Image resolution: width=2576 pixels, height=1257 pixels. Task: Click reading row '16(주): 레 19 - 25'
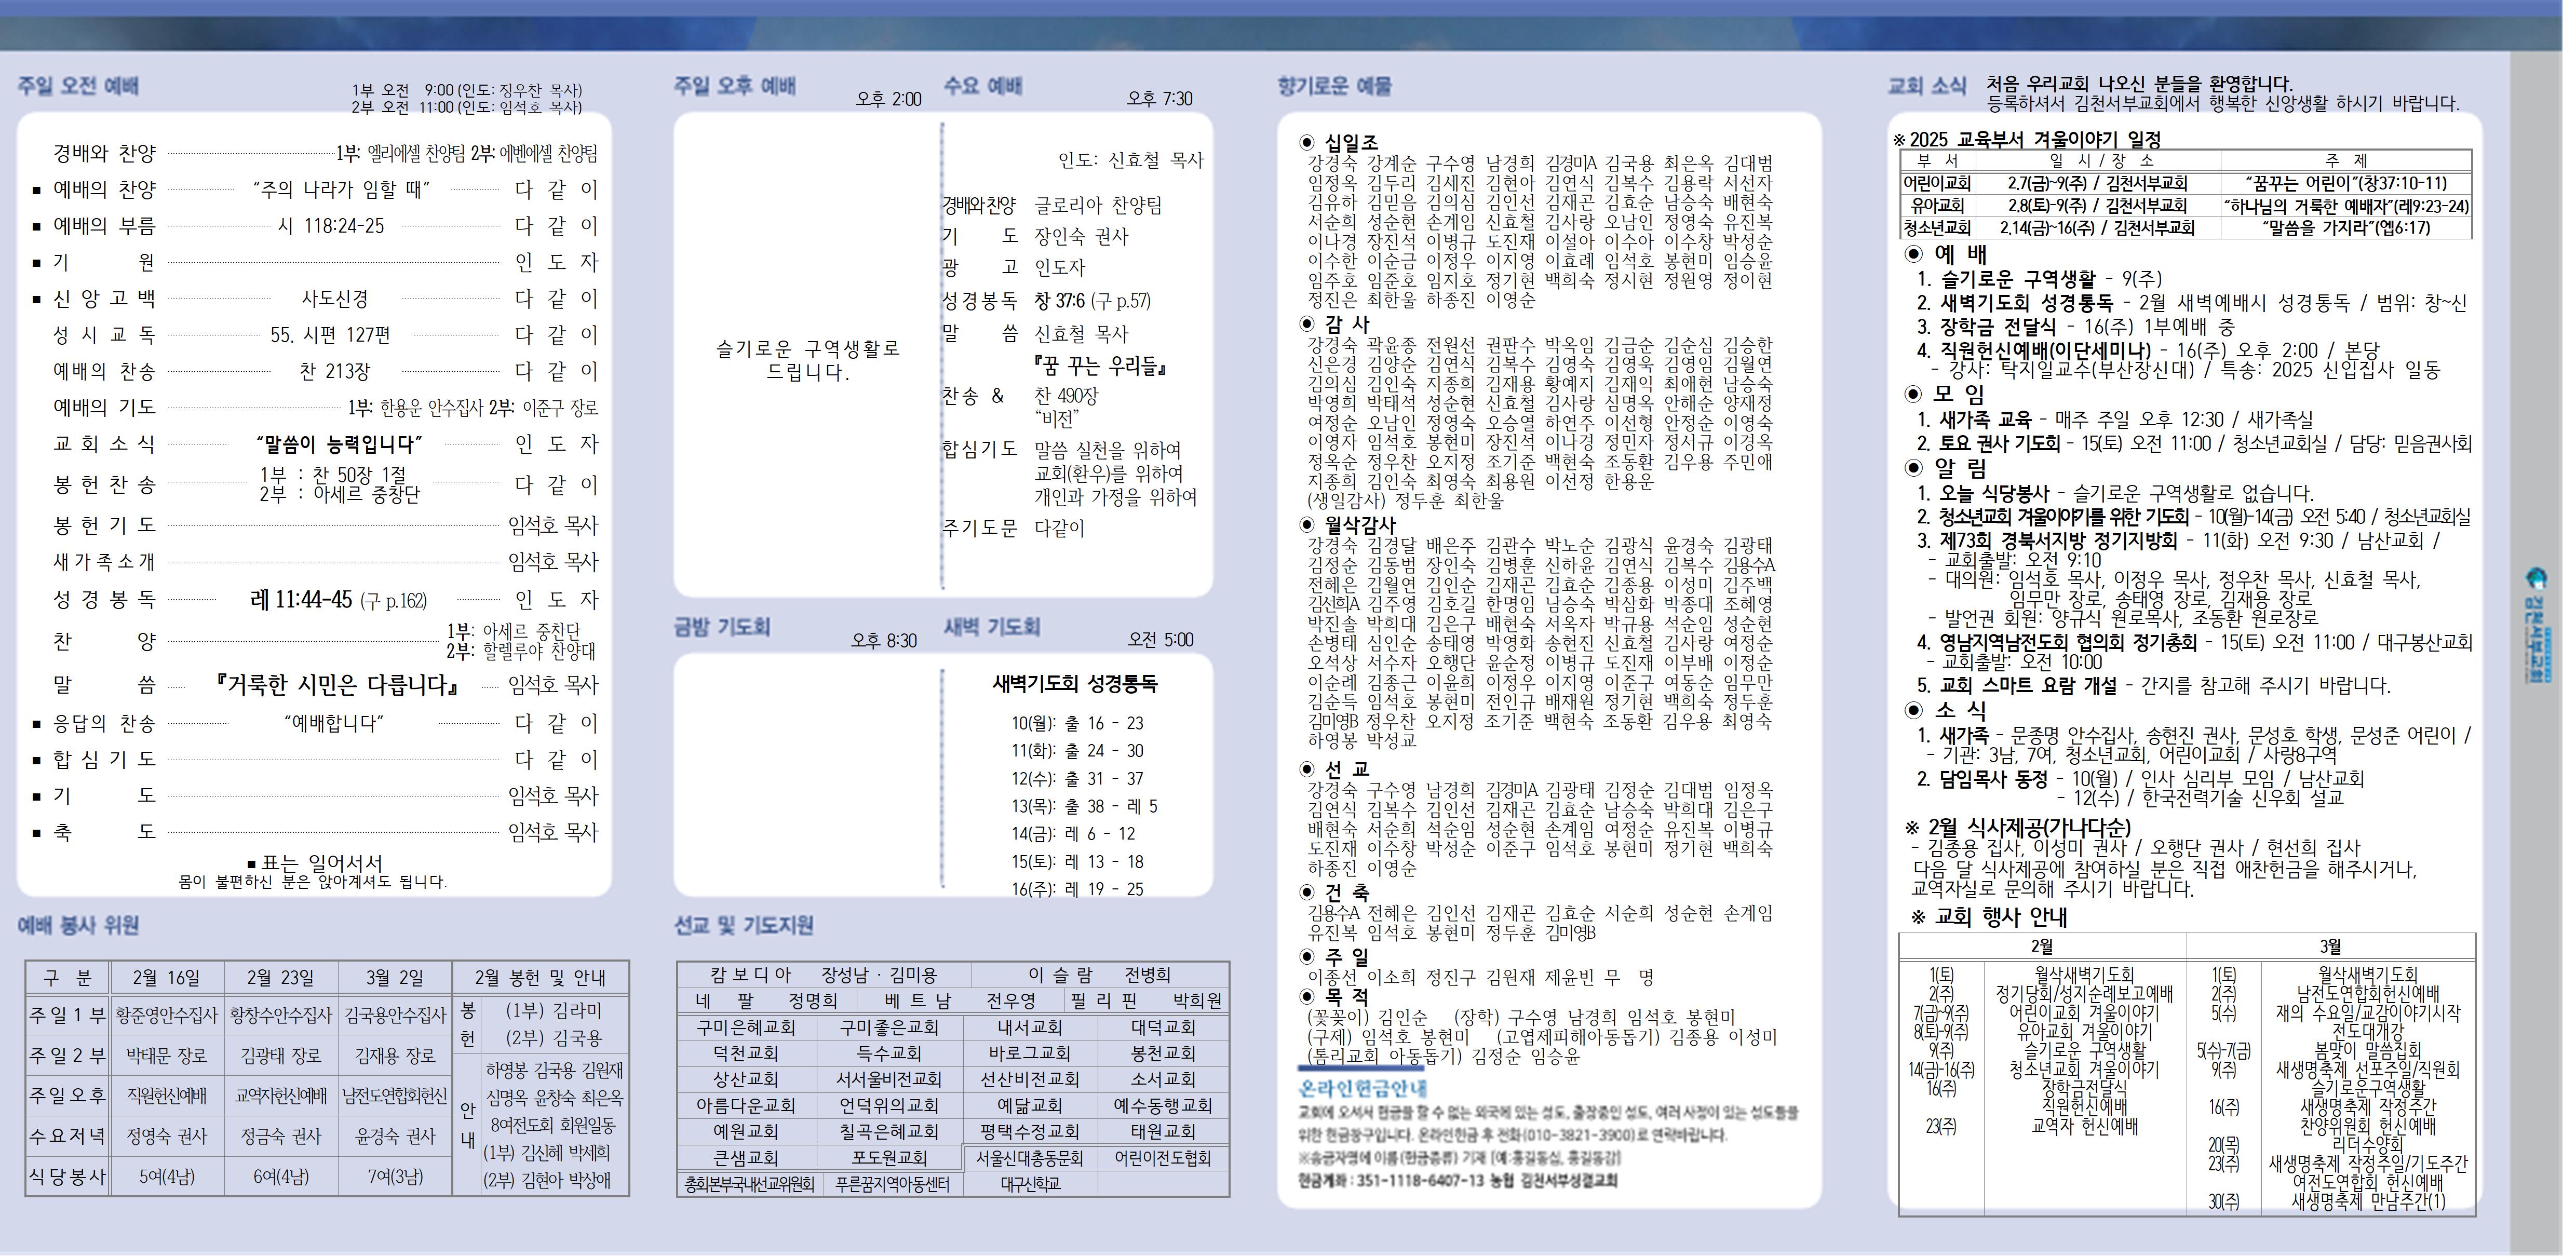pyautogui.click(x=1077, y=889)
